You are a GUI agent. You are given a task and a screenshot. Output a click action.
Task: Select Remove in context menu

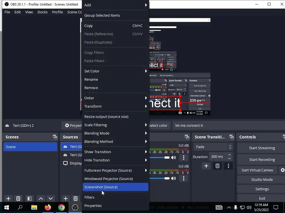(116, 88)
